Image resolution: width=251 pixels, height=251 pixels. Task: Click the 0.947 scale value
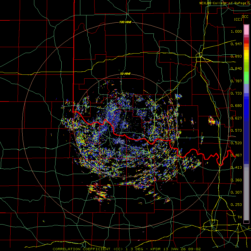(236, 44)
